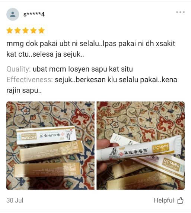The height and width of the screenshot is (213, 191).
Task: Click the 'kat ctu..selesa ja sejuk..' line
Action: (x=45, y=54)
